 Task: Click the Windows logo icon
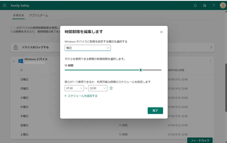21,61
